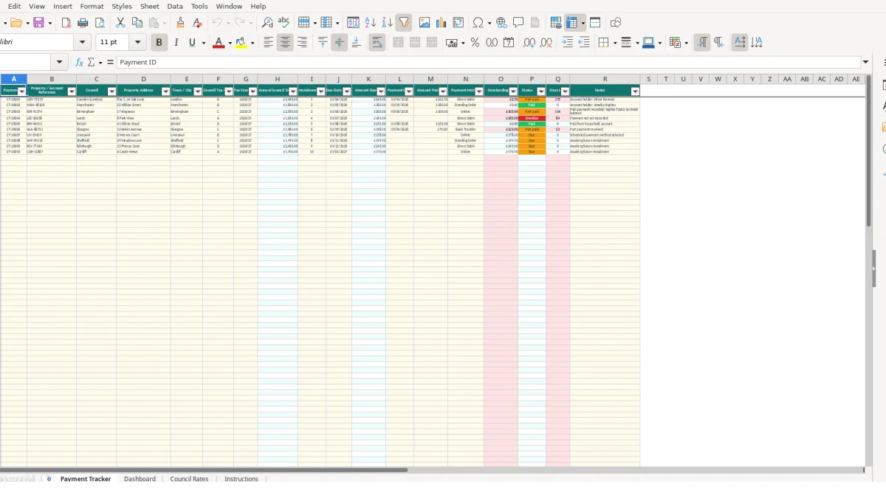
Task: Sort ascending A to Z
Action: [x=371, y=23]
